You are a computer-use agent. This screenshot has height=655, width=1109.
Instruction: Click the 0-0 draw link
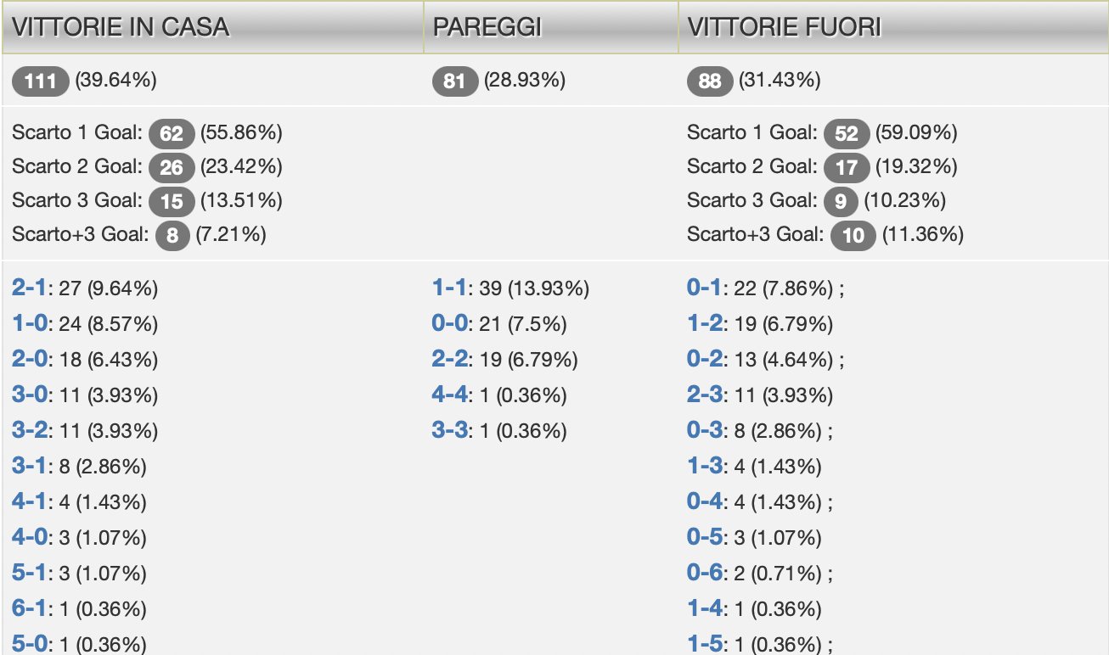tap(450, 324)
